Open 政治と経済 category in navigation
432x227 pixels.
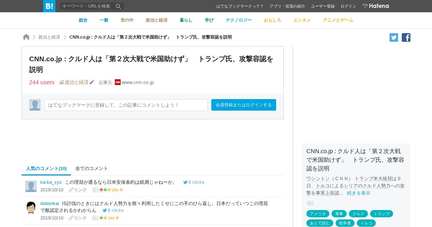tap(157, 20)
